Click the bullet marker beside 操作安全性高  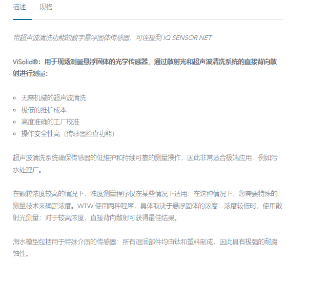click(x=14, y=134)
